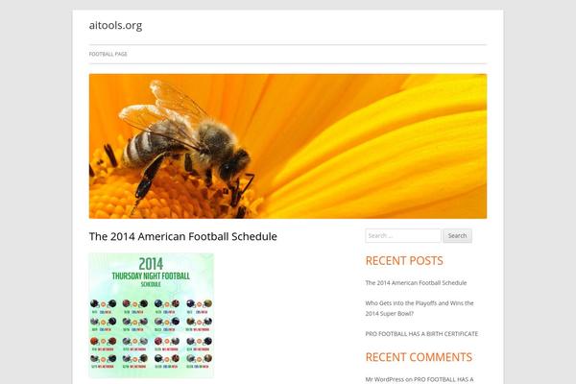Screen dimensions: 576x384
Task: Select the RECENT POSTS heading text
Action: coord(404,260)
